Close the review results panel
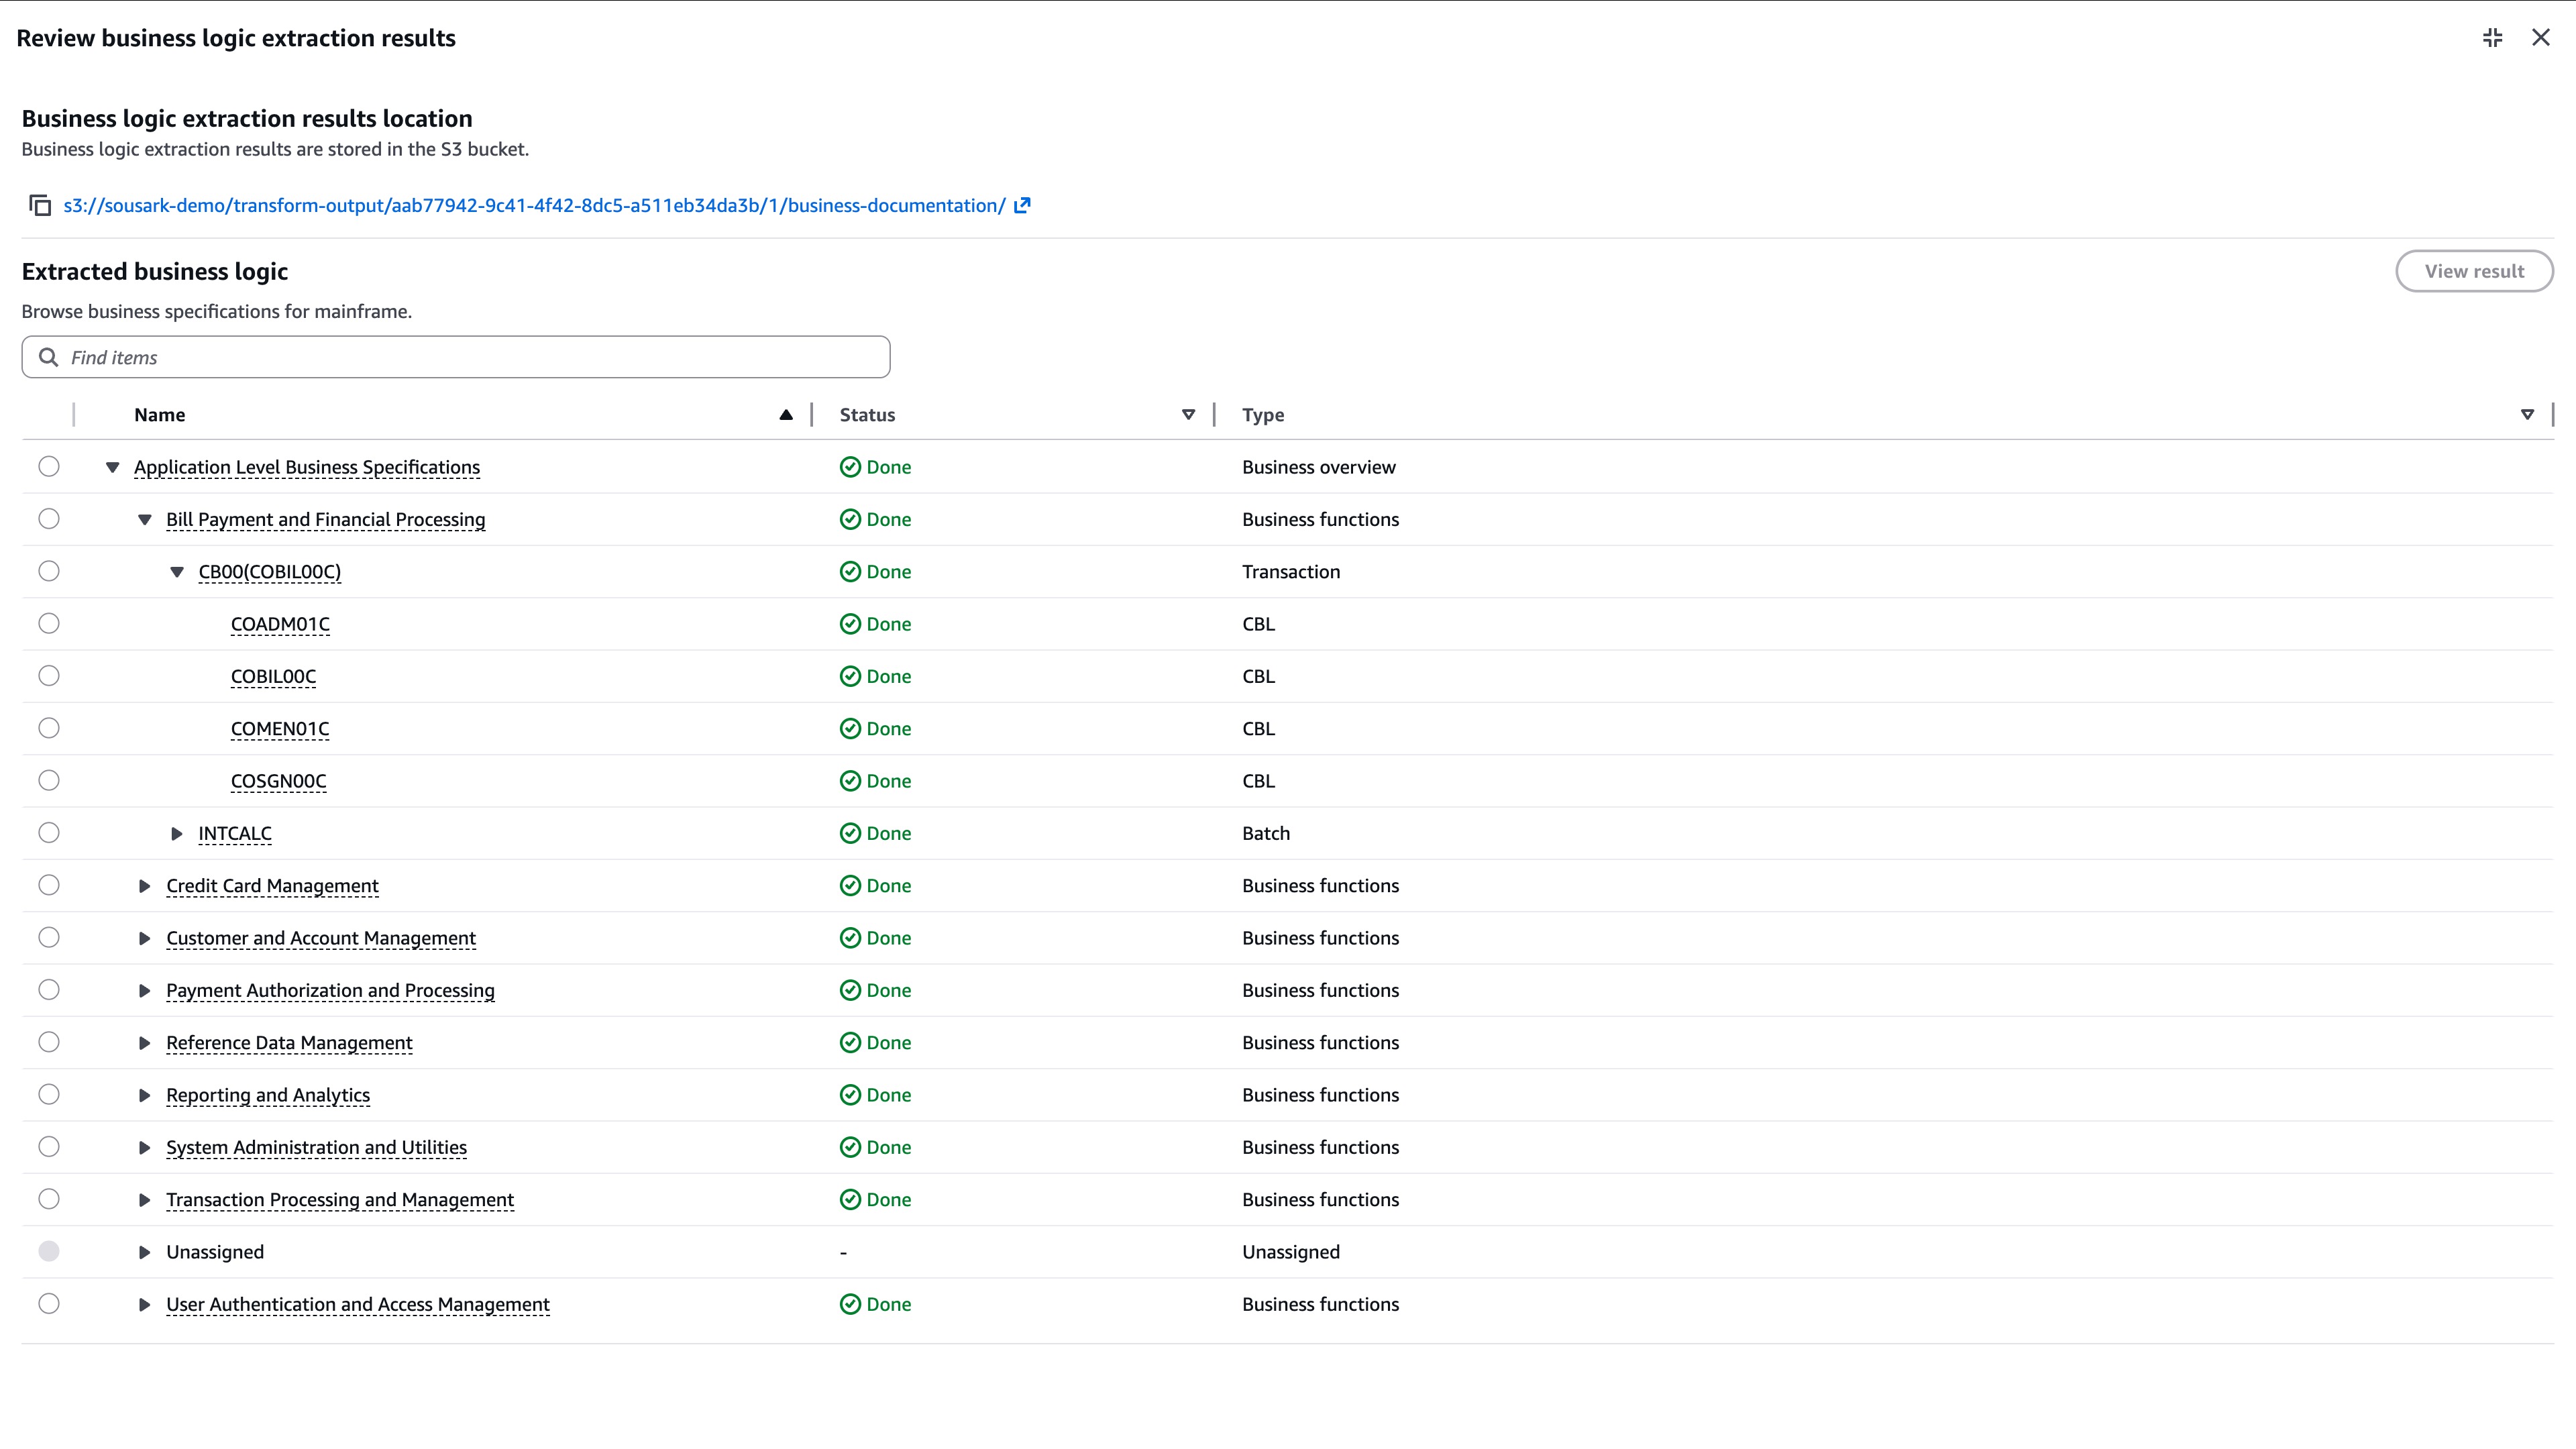The width and height of the screenshot is (2576, 1449). (2540, 38)
